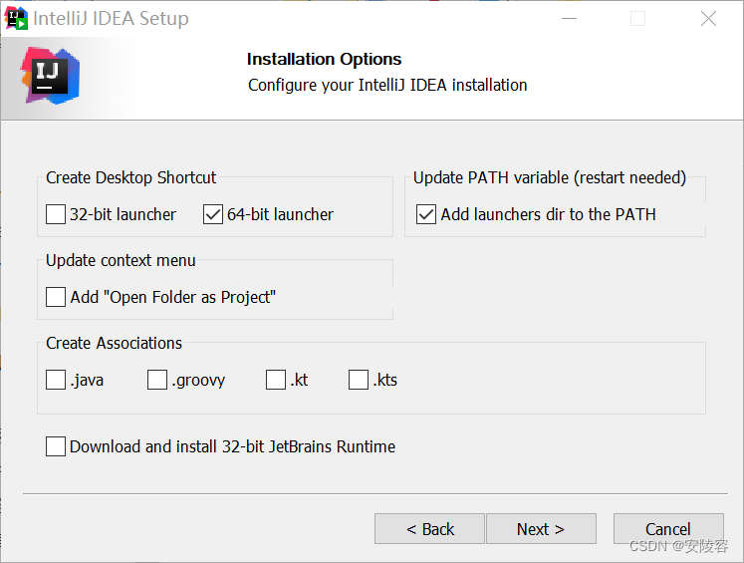This screenshot has width=744, height=563.
Task: Proceed by clicking Next button
Action: (x=541, y=529)
